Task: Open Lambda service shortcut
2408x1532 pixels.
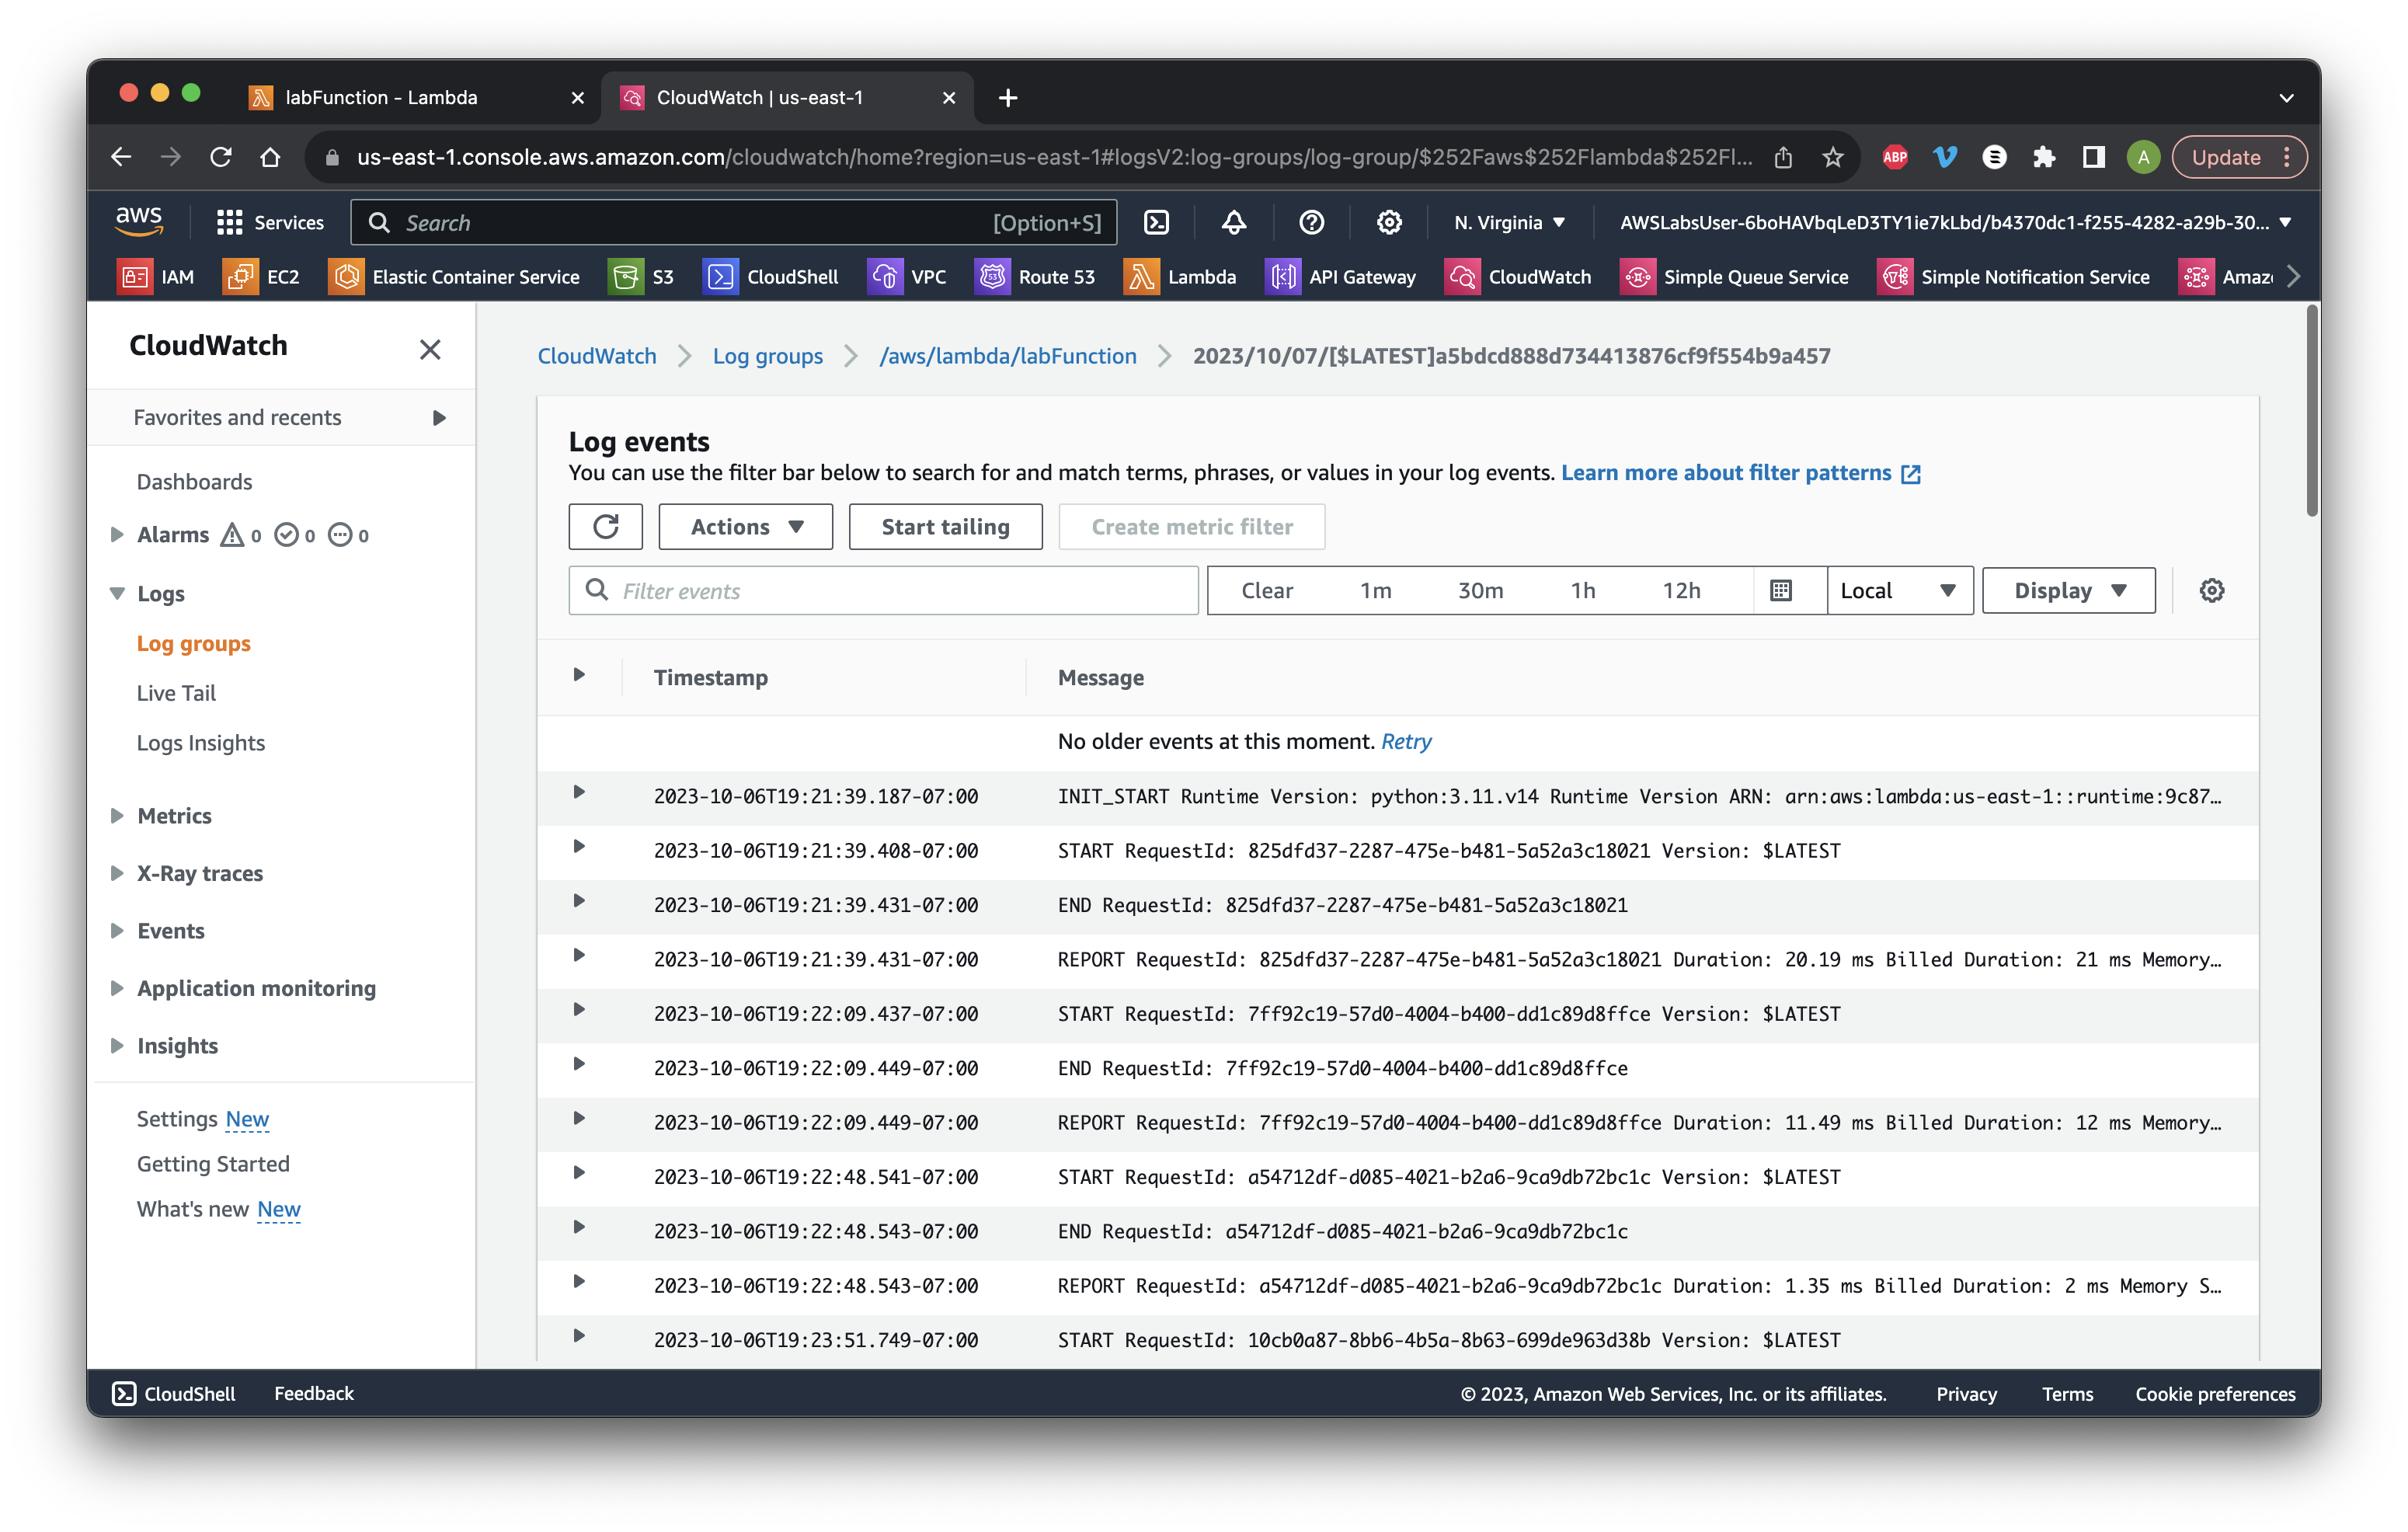Action: [1180, 277]
